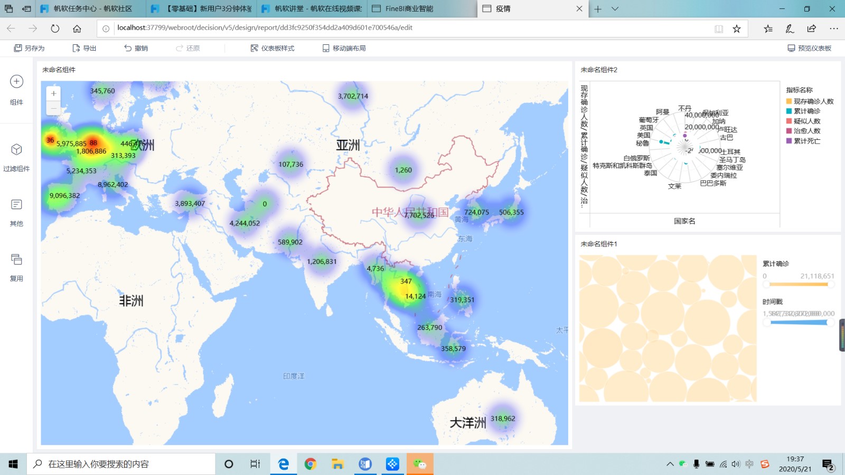
Task: Click the 累计死亡 legend entry
Action: (803, 141)
